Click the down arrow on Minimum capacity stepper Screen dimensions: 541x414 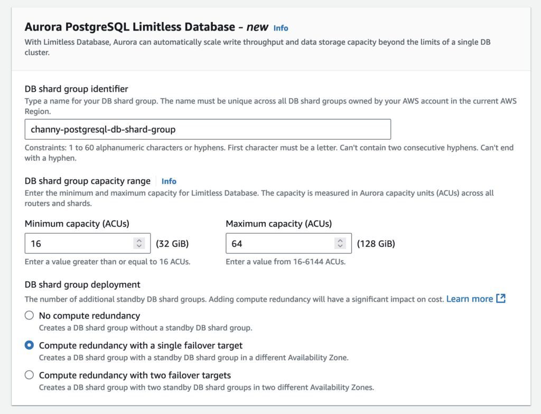point(138,246)
